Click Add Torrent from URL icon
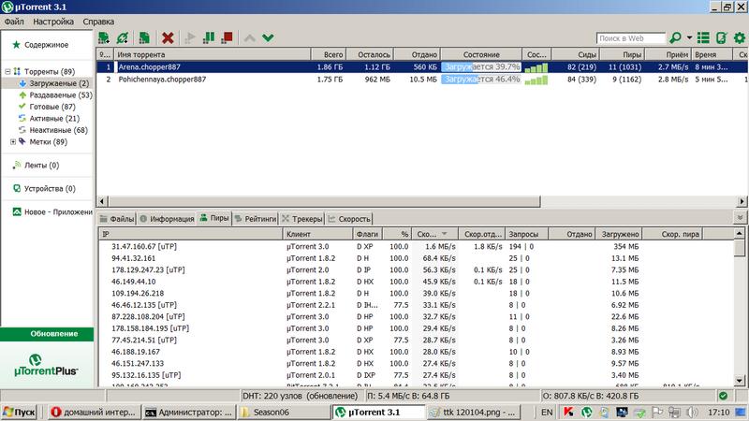 (123, 37)
